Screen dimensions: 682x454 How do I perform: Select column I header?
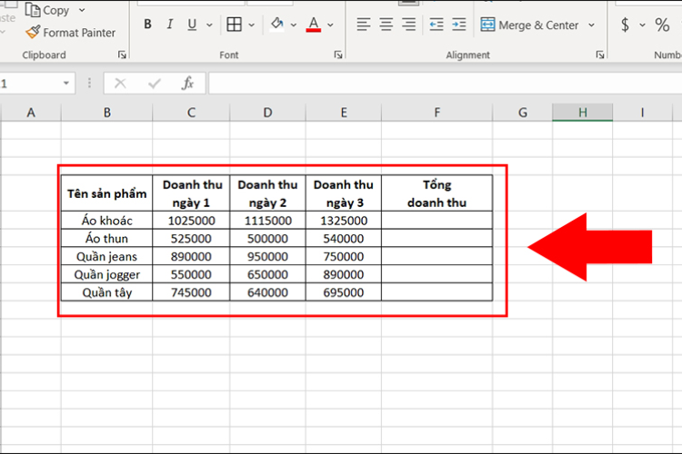point(642,113)
